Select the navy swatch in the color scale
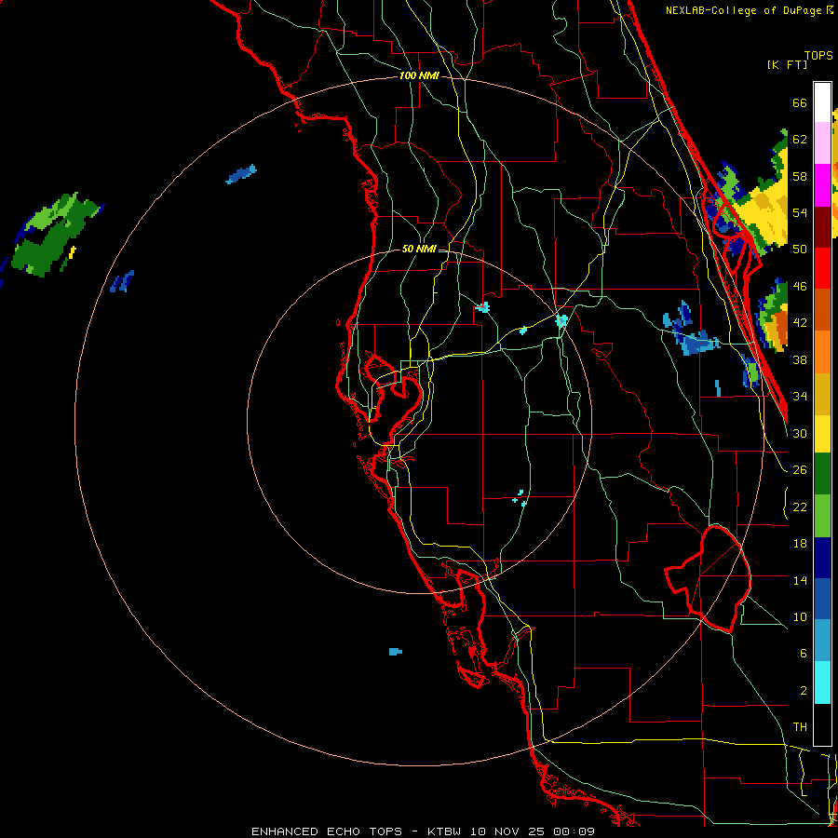838x838 pixels. (822, 558)
